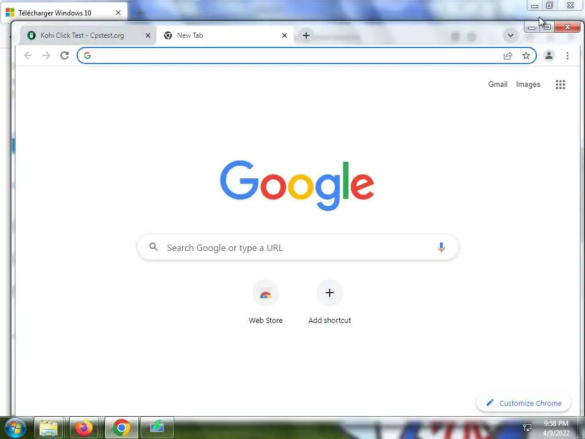Open a new tab with the plus button
585x439 pixels.
[x=306, y=35]
